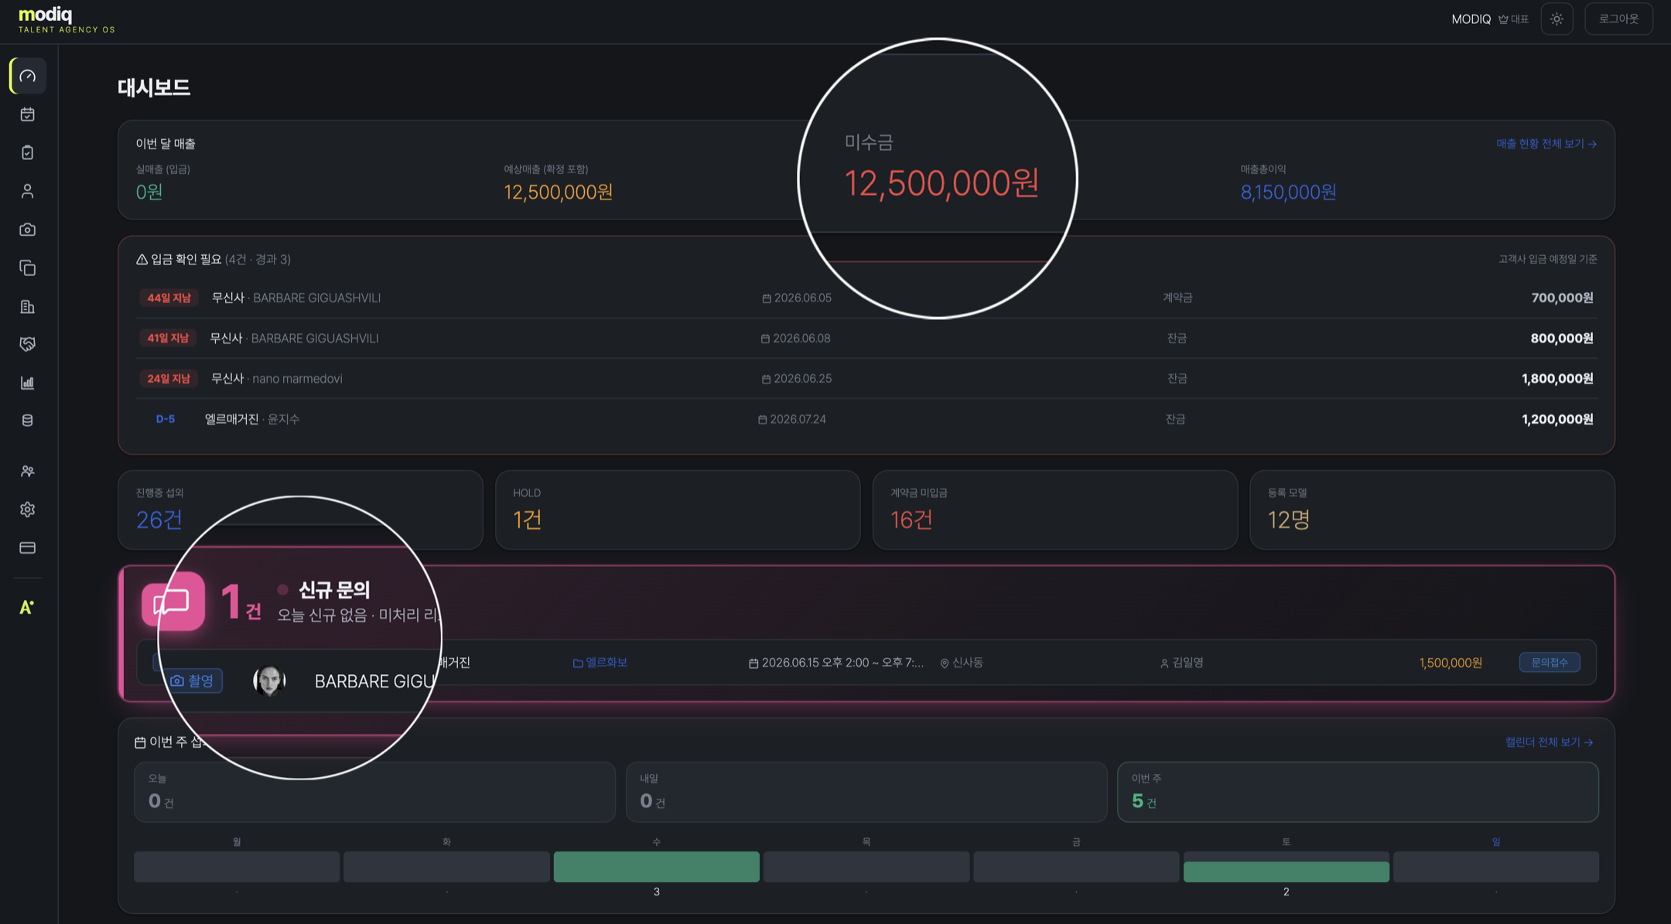Open the calendar schedule icon in sidebar
The image size is (1671, 924).
click(x=28, y=114)
